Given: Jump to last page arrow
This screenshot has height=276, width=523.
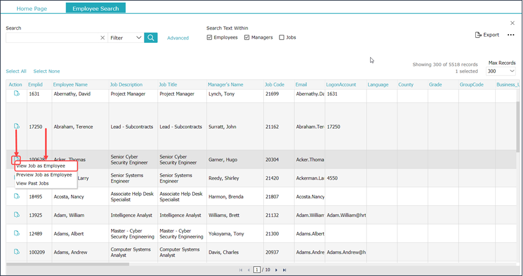Looking at the screenshot, I should coord(284,270).
